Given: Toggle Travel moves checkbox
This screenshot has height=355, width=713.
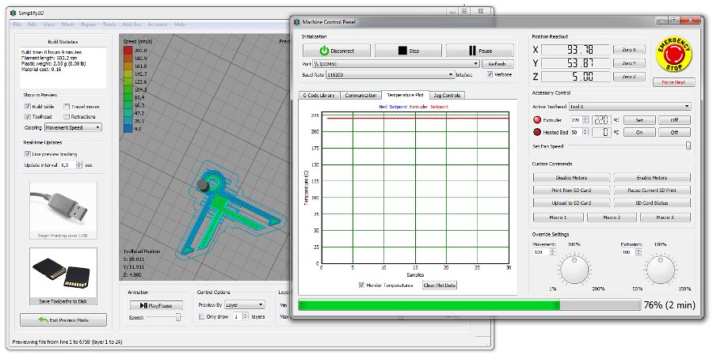Looking at the screenshot, I should (x=67, y=106).
